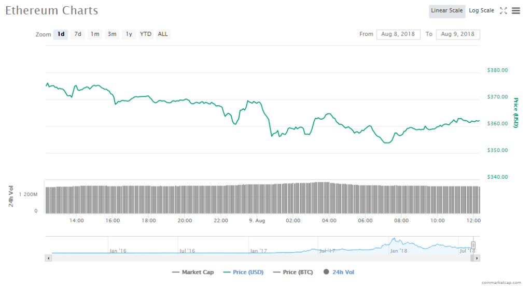531x288 pixels.
Task: Click the navigator left scroll arrow
Action: click(x=49, y=257)
